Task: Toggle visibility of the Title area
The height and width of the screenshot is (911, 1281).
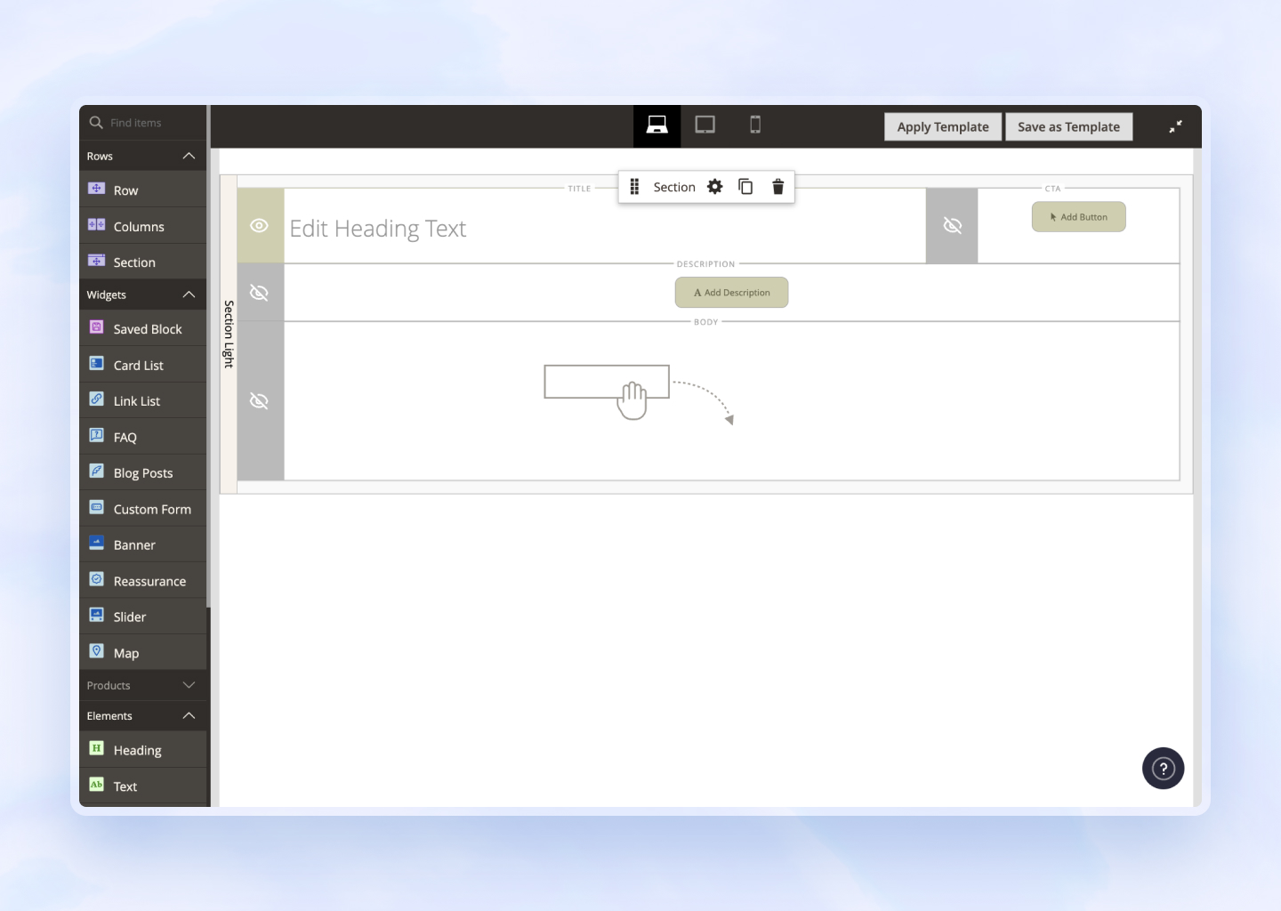Action: click(x=260, y=226)
